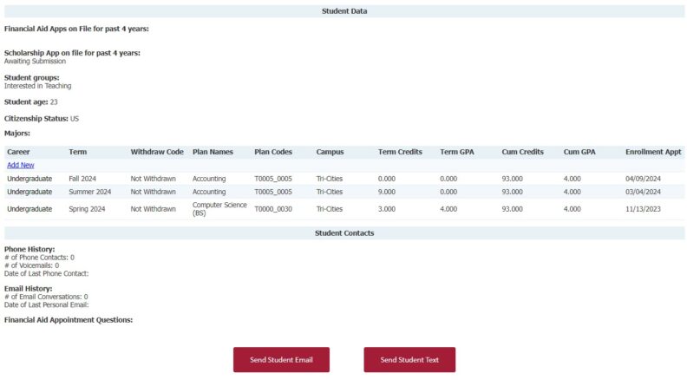This screenshot has width=687, height=386.
Task: Click the 11/13/2023 enrollment appointment date
Action: (643, 209)
